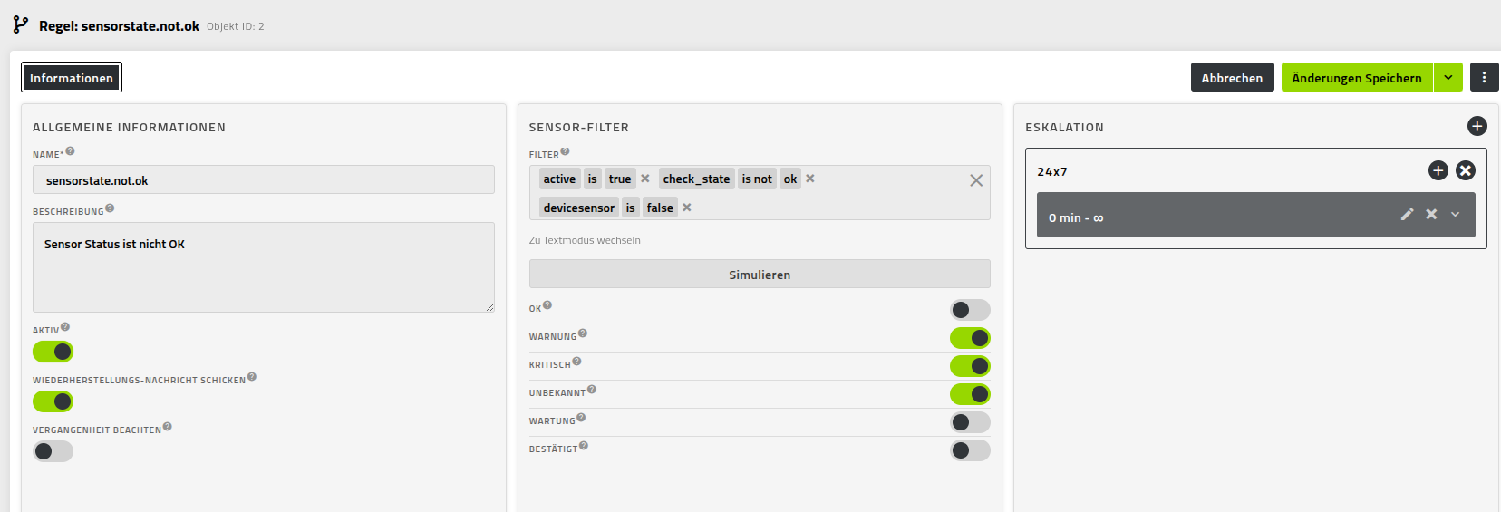Enable the Vergangenheit beachten toggle

click(x=53, y=451)
